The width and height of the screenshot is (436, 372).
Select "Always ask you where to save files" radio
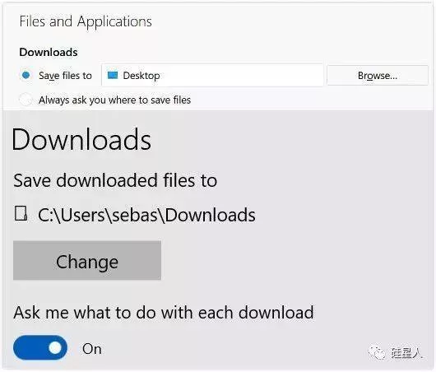point(26,100)
